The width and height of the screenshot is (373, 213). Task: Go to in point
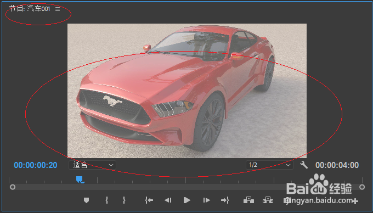pos(149,200)
